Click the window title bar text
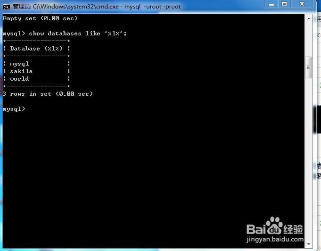This screenshot has height=251, width=321. 97,7
